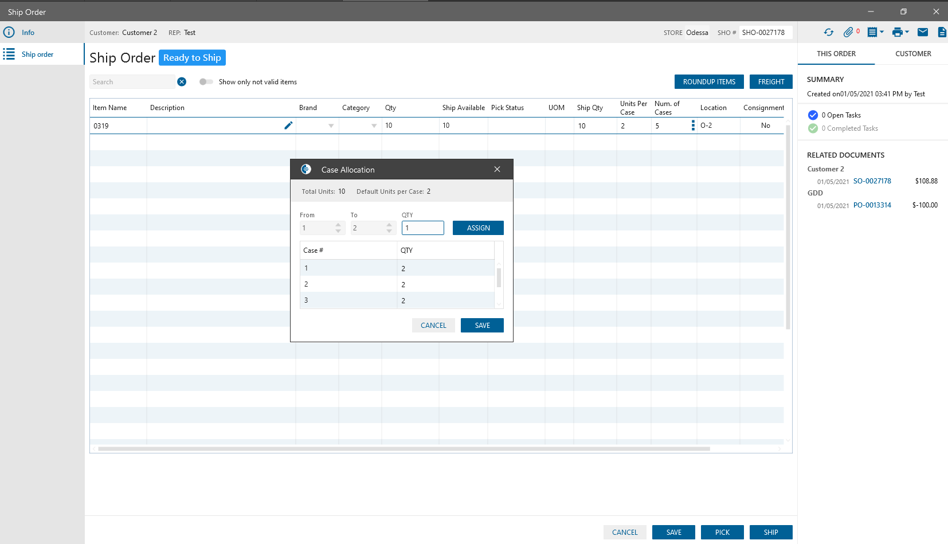
Task: Click the bottom CANCEL button
Action: click(625, 533)
